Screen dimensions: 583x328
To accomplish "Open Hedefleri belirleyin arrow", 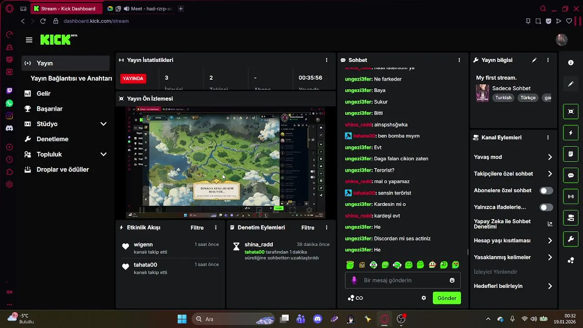I will [550, 286].
